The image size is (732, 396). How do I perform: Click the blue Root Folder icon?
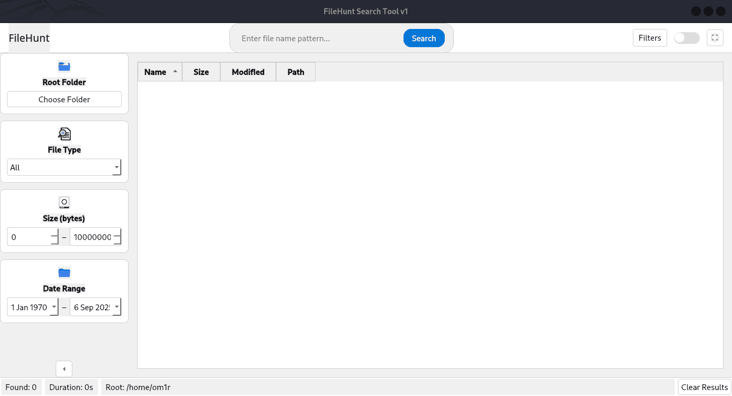pos(64,67)
